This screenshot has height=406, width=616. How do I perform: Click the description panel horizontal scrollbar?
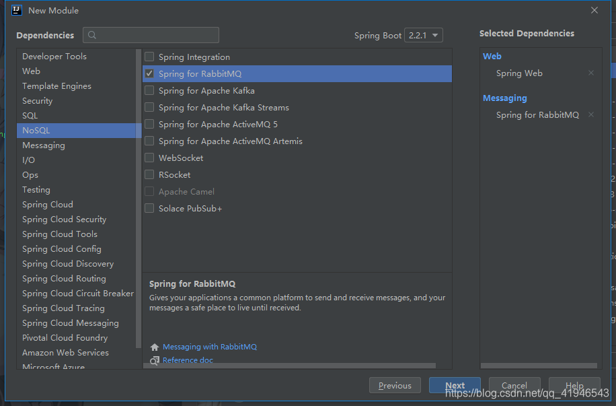point(290,366)
